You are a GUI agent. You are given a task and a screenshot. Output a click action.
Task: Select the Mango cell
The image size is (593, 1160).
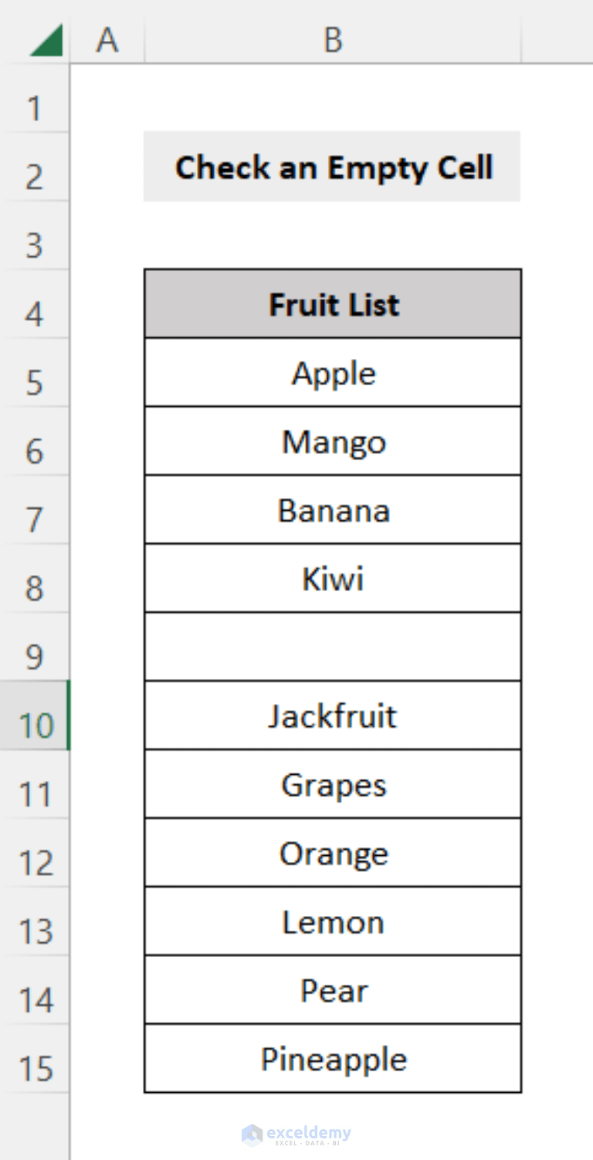coord(332,441)
